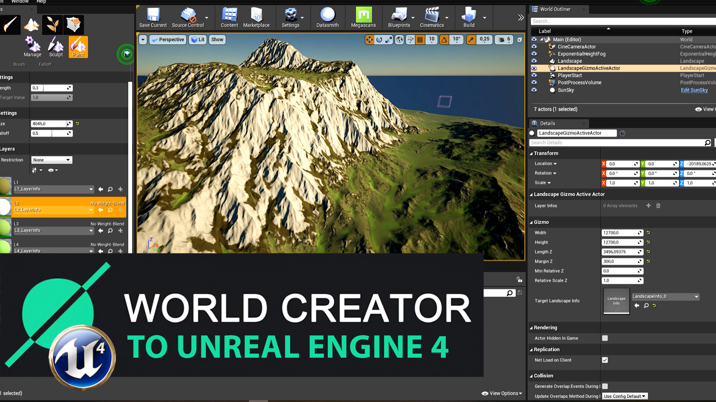The image size is (716, 402).
Task: Select the landscape Sculpt mode
Action: point(56,47)
